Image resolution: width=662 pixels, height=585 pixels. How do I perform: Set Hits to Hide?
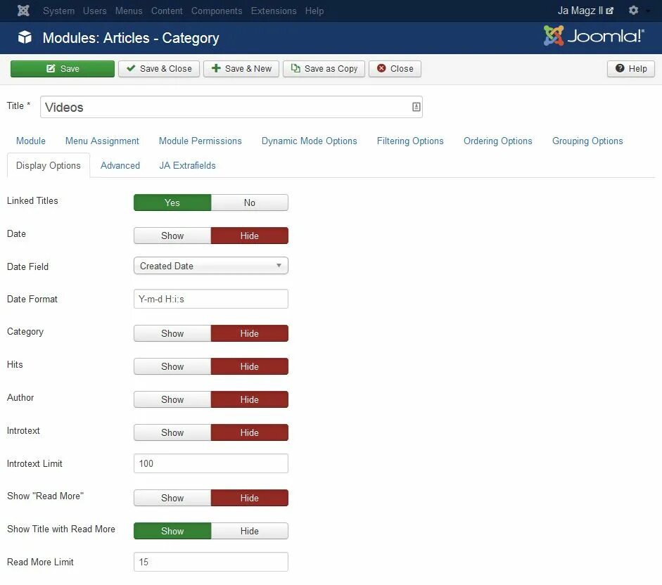(x=250, y=366)
